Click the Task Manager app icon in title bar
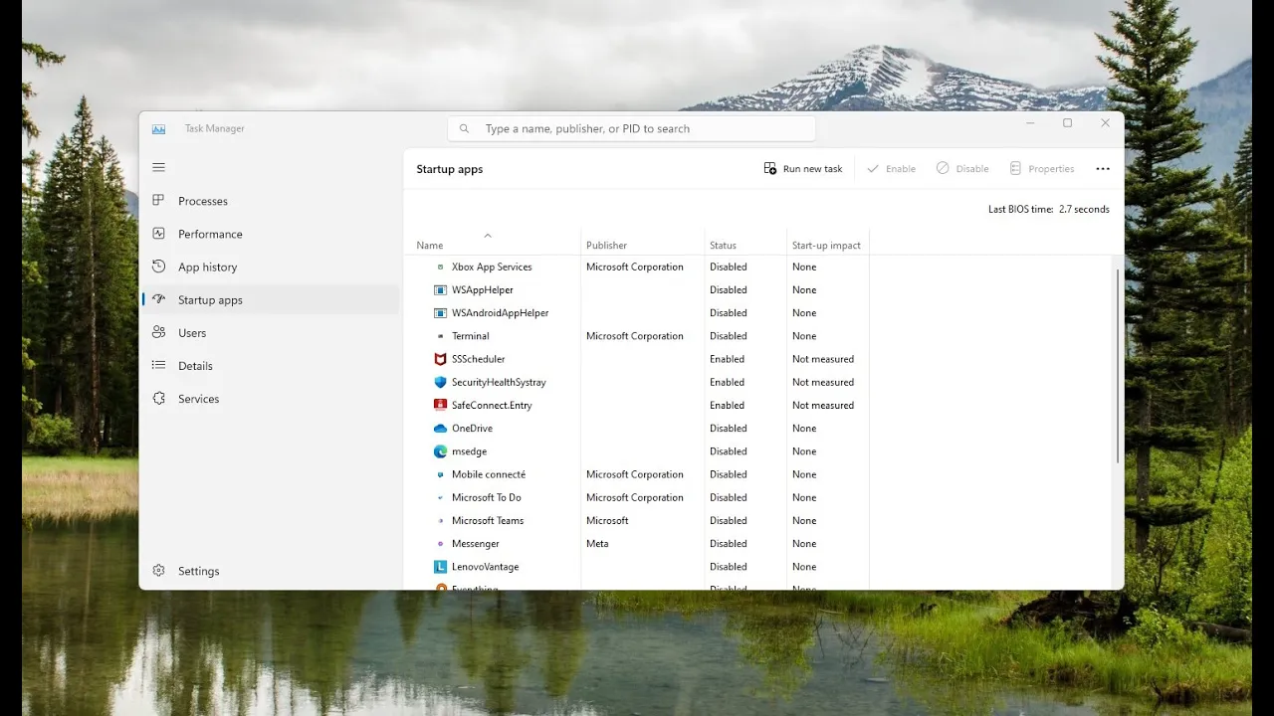1274x716 pixels. click(x=159, y=128)
